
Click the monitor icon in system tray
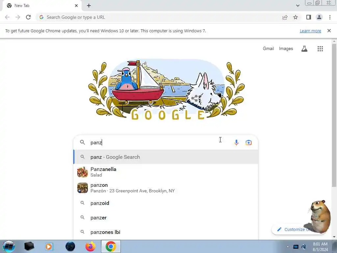296,247
